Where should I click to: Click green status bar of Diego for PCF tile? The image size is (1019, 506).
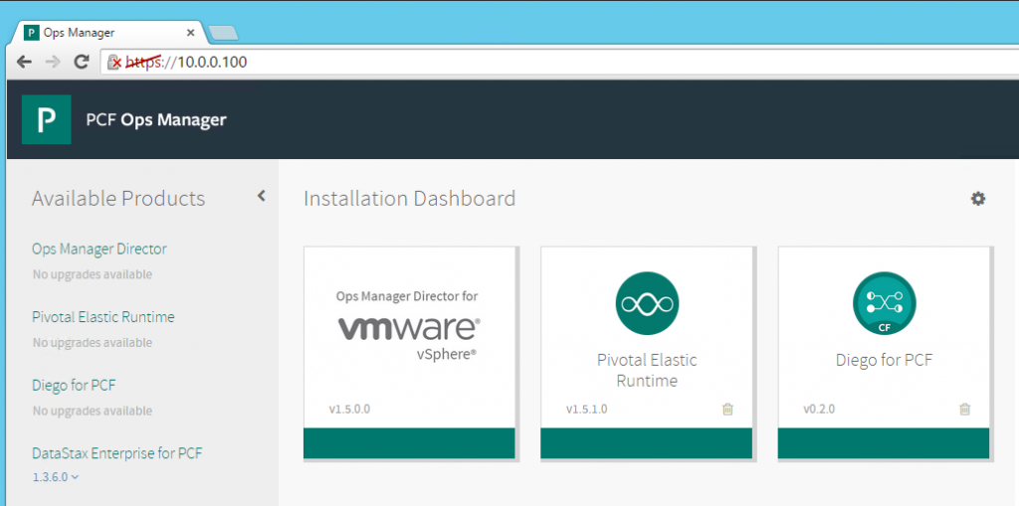coord(884,443)
